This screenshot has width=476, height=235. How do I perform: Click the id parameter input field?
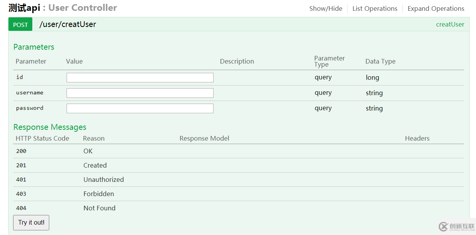pos(140,77)
